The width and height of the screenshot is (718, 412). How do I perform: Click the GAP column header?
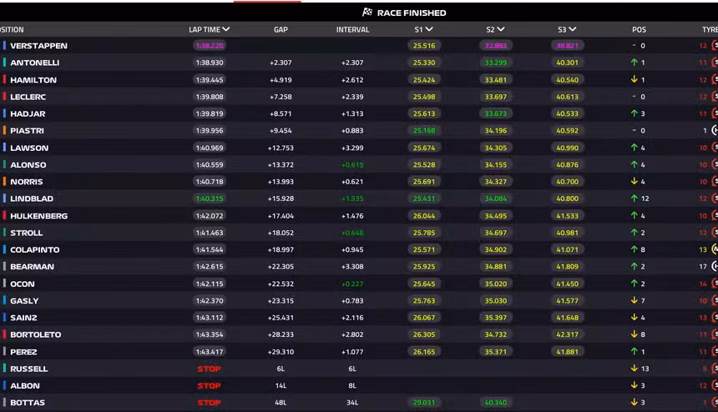tap(281, 30)
